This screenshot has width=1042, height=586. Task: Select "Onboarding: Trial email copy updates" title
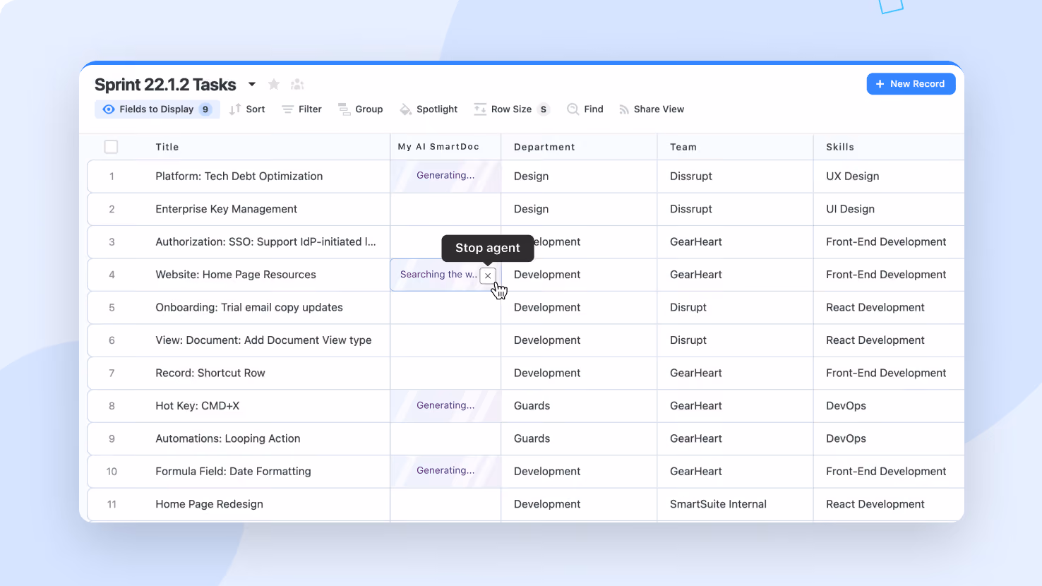click(x=249, y=308)
